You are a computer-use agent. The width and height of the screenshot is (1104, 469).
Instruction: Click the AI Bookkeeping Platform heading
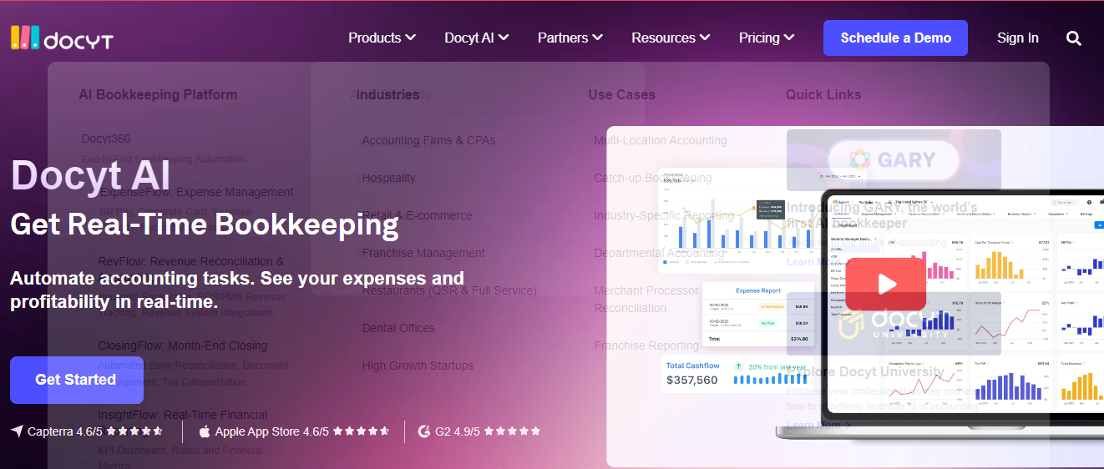(158, 94)
